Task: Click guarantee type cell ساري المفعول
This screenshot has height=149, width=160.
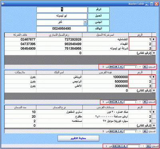Action: [59, 112]
